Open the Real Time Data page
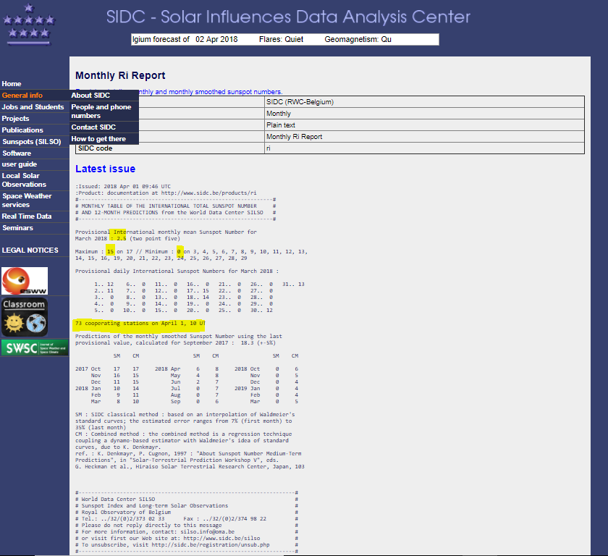This screenshot has width=608, height=556. click(x=27, y=216)
